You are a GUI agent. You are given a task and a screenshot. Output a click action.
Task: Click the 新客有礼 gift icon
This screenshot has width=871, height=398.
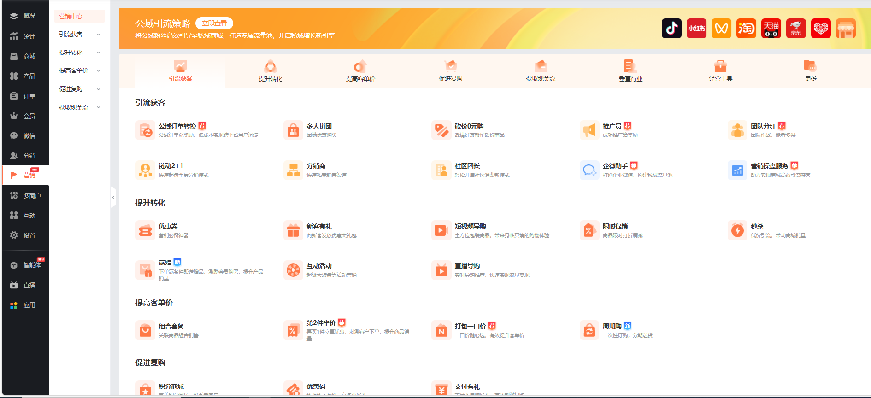point(293,230)
